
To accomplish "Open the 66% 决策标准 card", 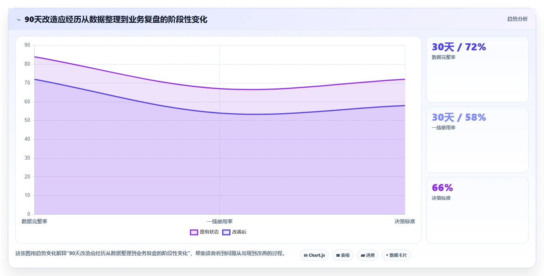I will [477, 210].
